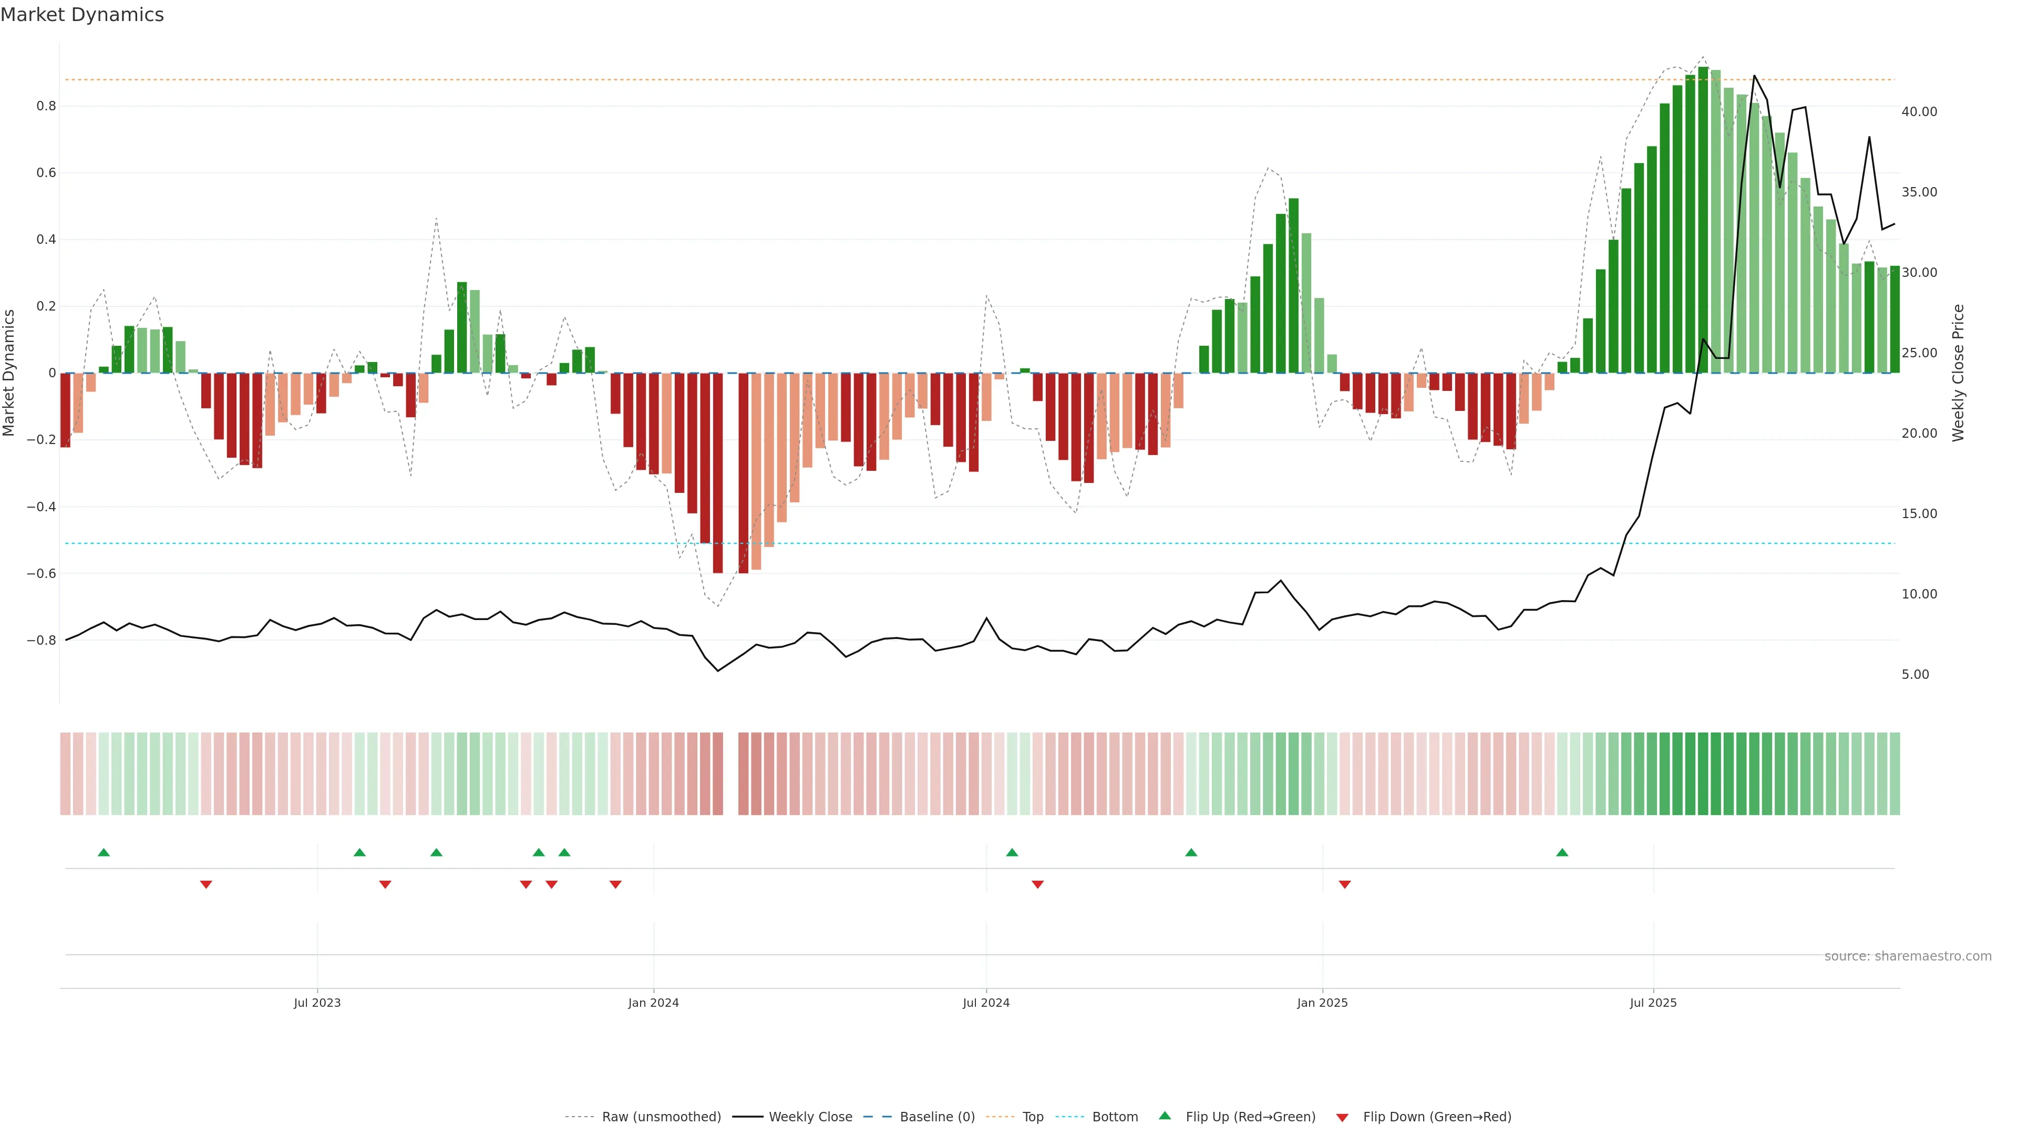Click the Market Dynamics chart title

[x=83, y=15]
